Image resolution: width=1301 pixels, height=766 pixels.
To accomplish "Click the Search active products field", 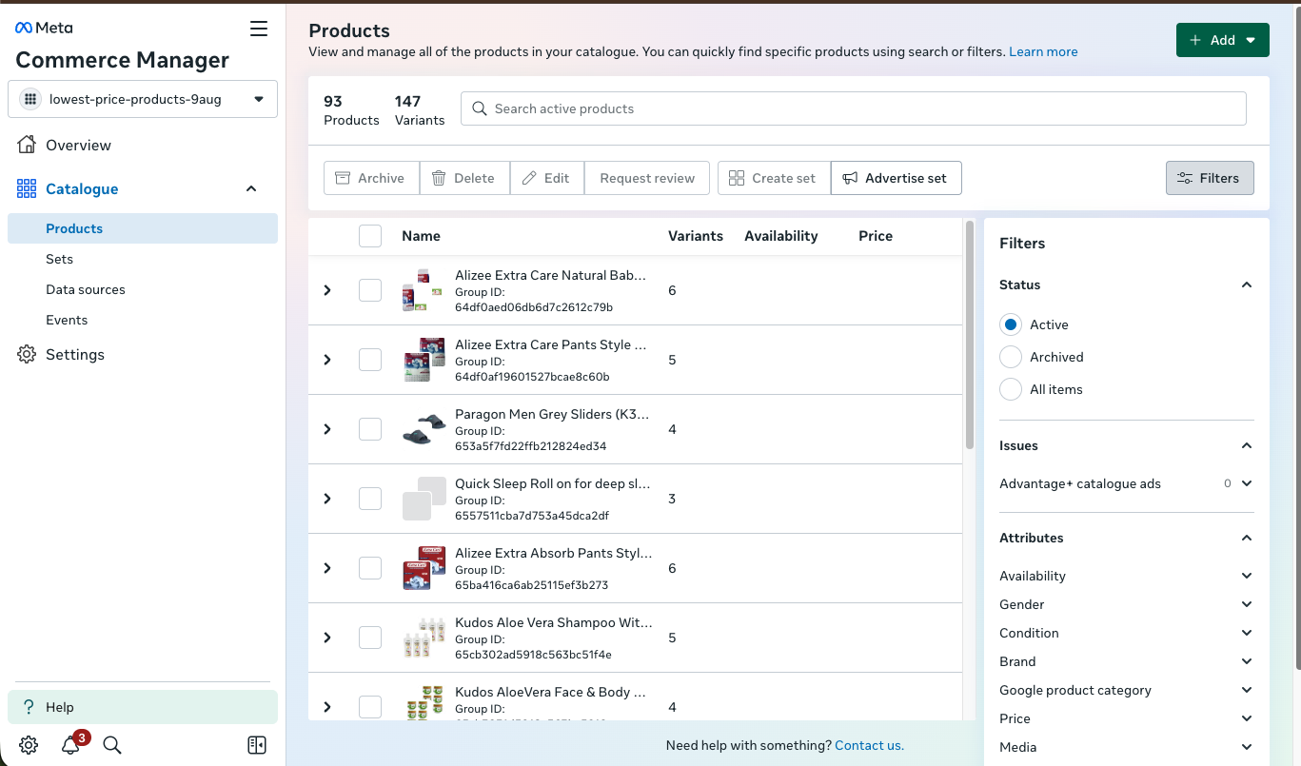I will (853, 108).
